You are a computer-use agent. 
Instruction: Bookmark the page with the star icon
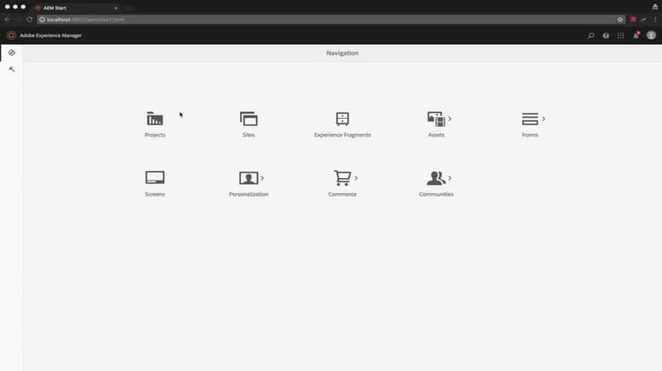(620, 19)
